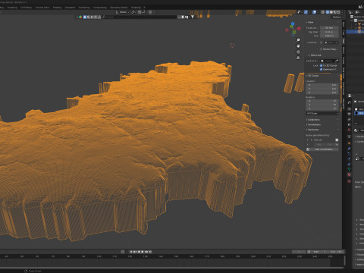
Task: Open the Texture Paint workspace tab
Action: click(x=42, y=8)
